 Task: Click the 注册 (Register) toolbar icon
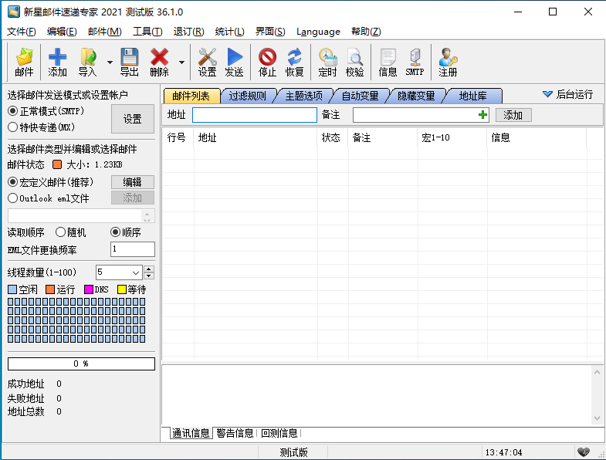pyautogui.click(x=448, y=61)
